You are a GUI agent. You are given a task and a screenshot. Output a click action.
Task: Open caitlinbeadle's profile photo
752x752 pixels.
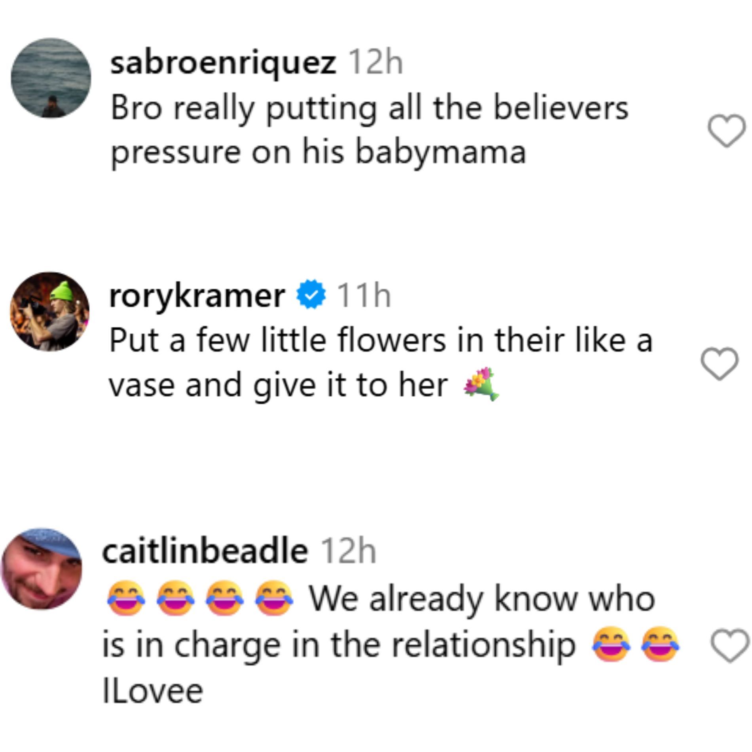(42, 569)
